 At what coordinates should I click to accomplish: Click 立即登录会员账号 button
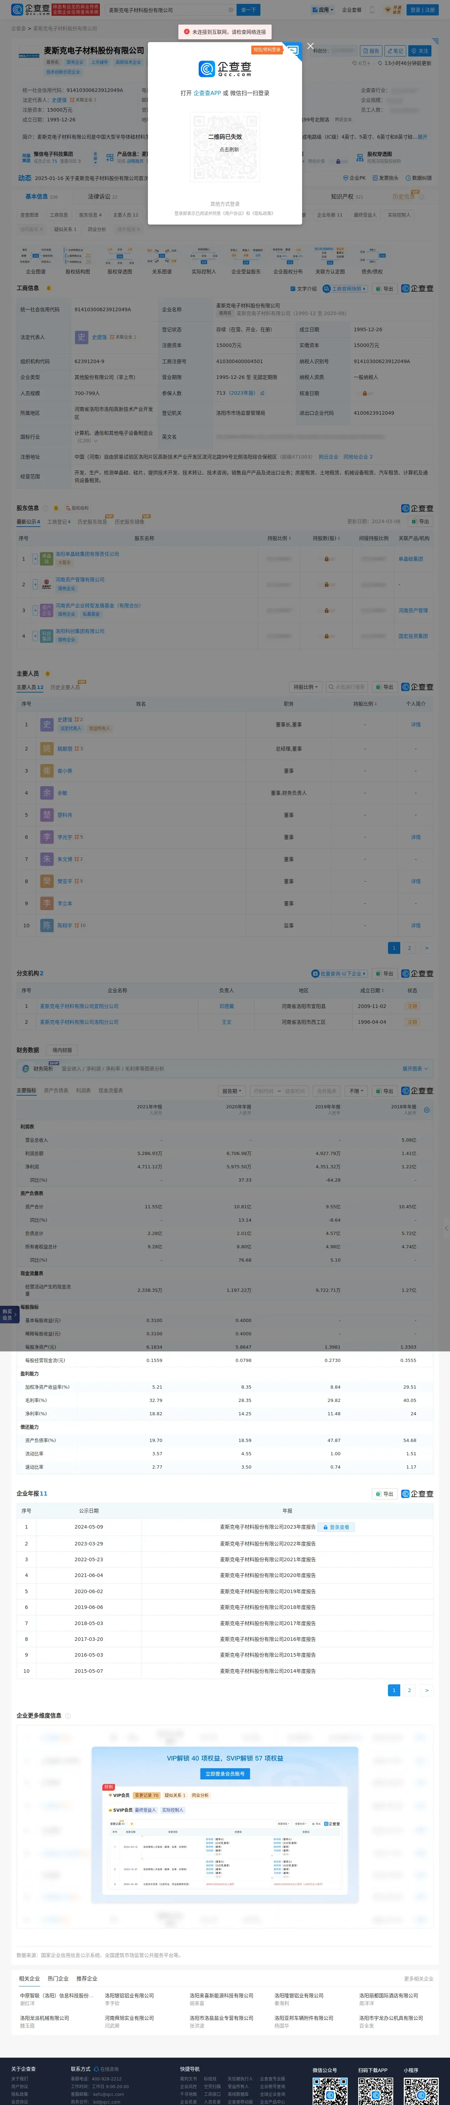(225, 1774)
